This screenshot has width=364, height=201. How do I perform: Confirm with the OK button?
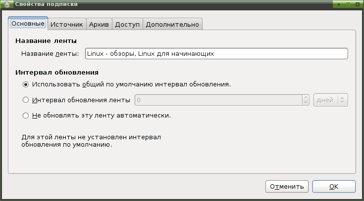pyautogui.click(x=334, y=186)
